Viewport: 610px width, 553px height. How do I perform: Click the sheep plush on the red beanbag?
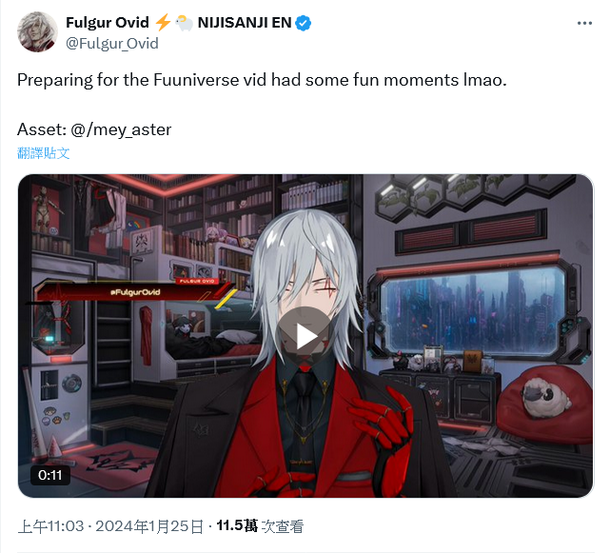[x=545, y=397]
